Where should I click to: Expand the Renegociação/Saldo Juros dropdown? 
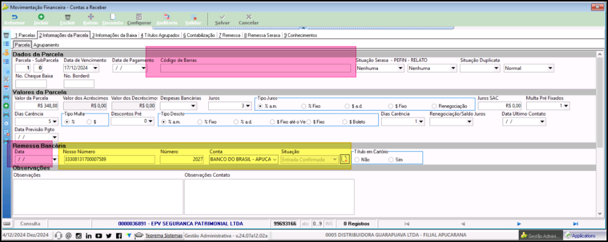point(469,121)
